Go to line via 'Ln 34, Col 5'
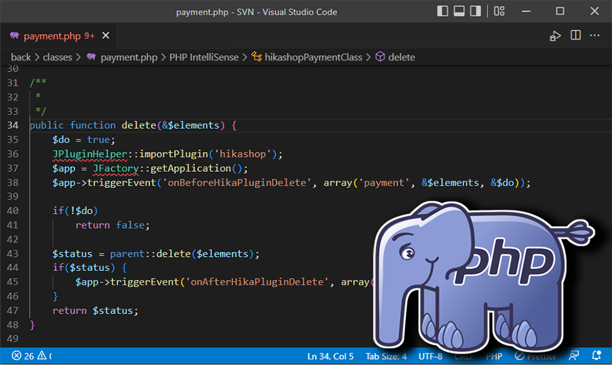Image resolution: width=612 pixels, height=365 pixels. 330,357
